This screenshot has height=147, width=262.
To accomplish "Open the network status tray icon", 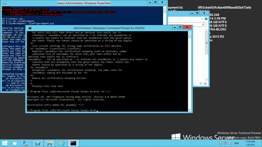I will point(226,143).
